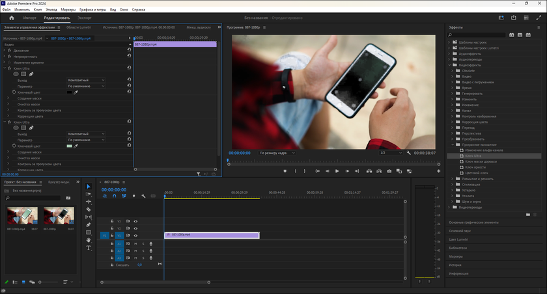Click the light green key color swatch
This screenshot has height=294, width=547.
coord(69,146)
